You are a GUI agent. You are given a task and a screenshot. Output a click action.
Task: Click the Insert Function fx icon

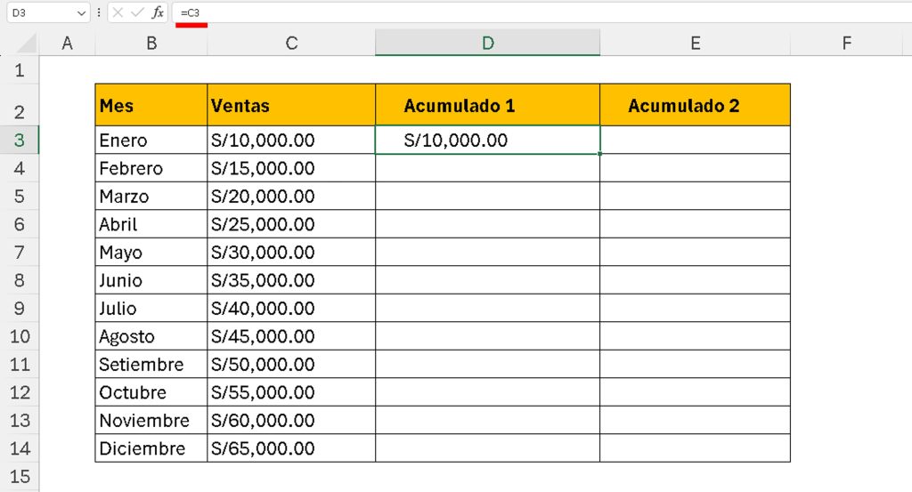(x=158, y=12)
